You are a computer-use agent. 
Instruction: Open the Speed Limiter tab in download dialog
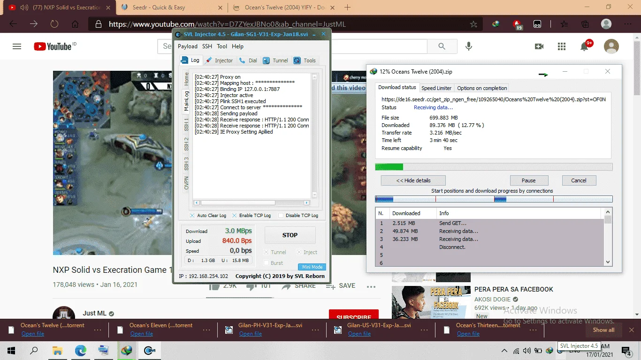pos(436,88)
